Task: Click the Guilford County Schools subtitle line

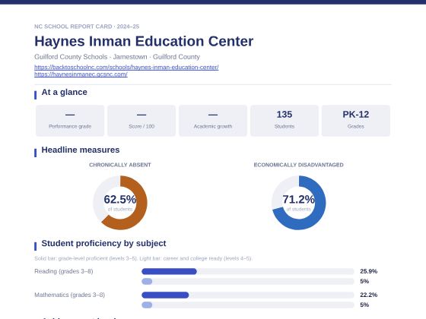Action: point(117,57)
